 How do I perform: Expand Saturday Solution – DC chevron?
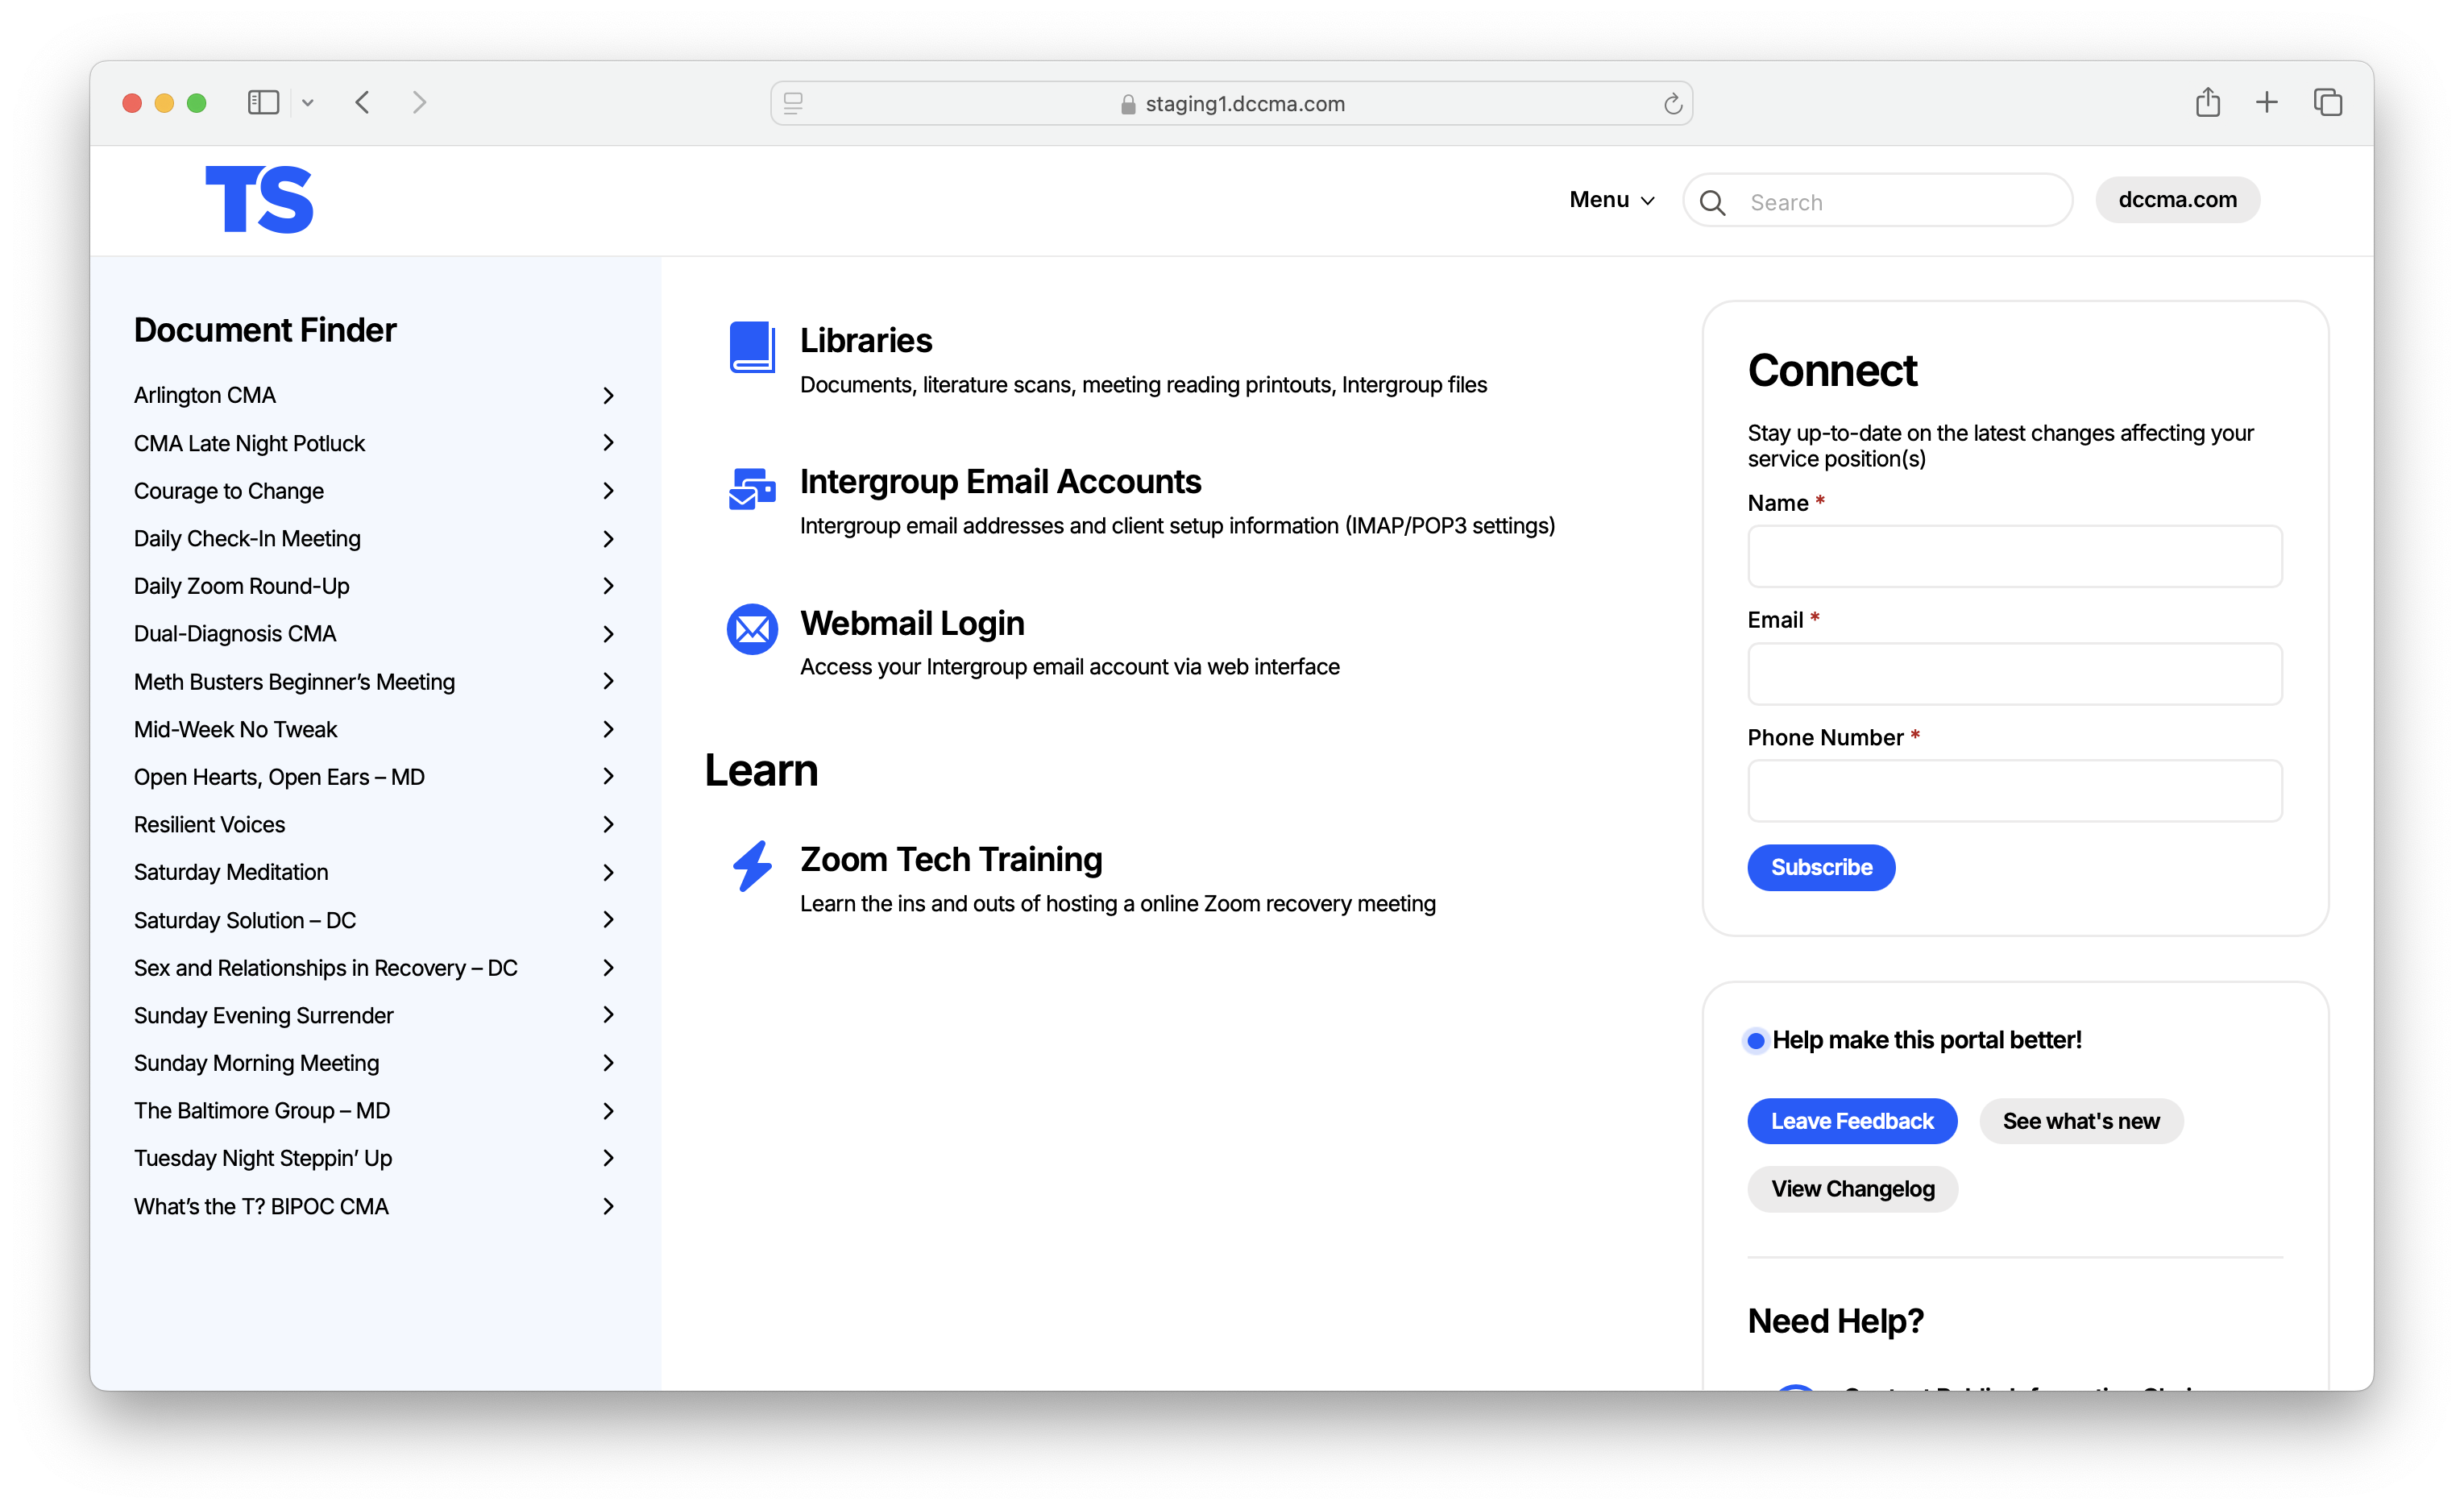[x=608, y=920]
